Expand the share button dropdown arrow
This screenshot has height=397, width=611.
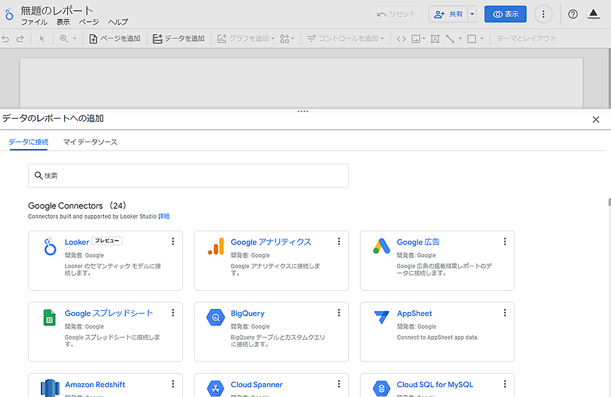[472, 14]
